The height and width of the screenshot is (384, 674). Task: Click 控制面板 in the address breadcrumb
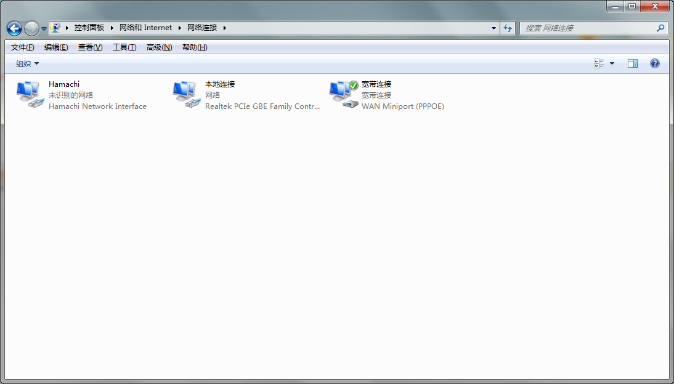(x=89, y=28)
